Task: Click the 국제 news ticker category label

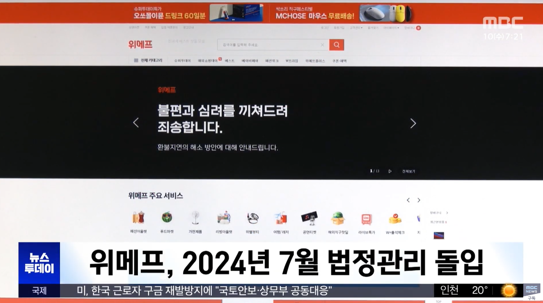Action: coord(39,290)
